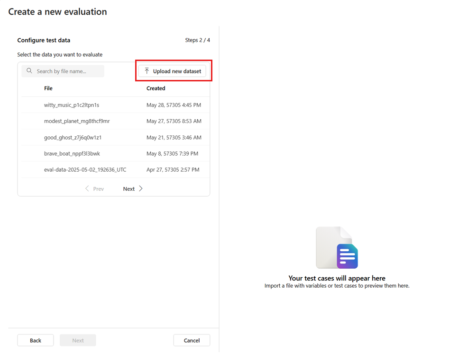Click the Steps 2 / 4 indicator

click(x=197, y=40)
